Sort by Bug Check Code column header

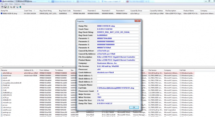[x=65, y=11]
